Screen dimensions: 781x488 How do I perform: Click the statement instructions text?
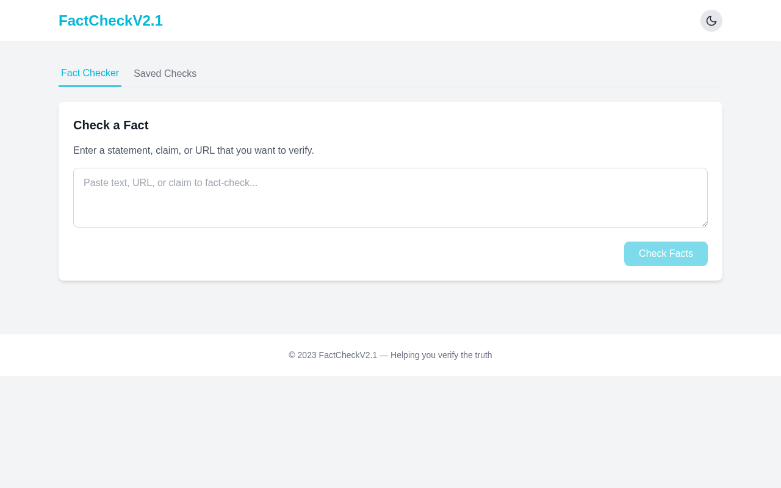[x=193, y=150]
